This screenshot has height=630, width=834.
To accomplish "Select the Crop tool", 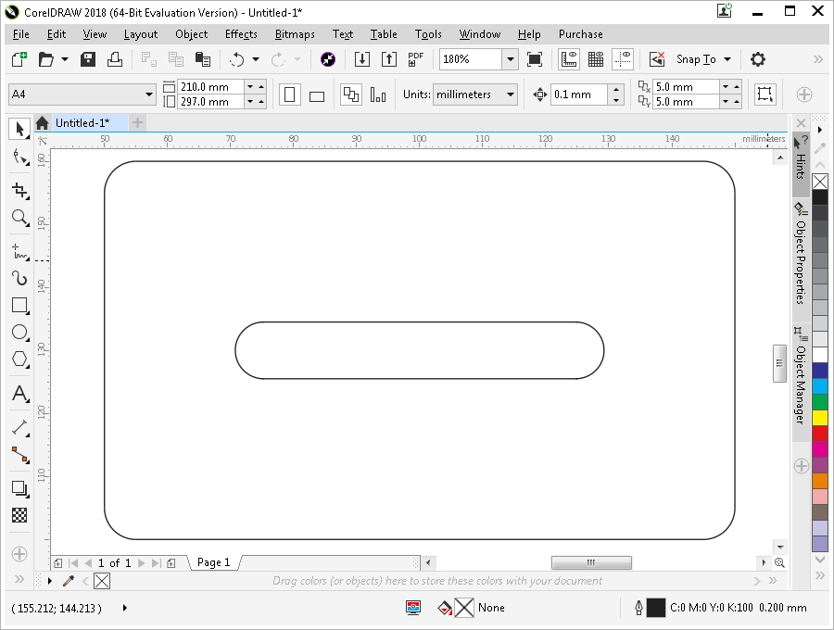I will tap(19, 190).
